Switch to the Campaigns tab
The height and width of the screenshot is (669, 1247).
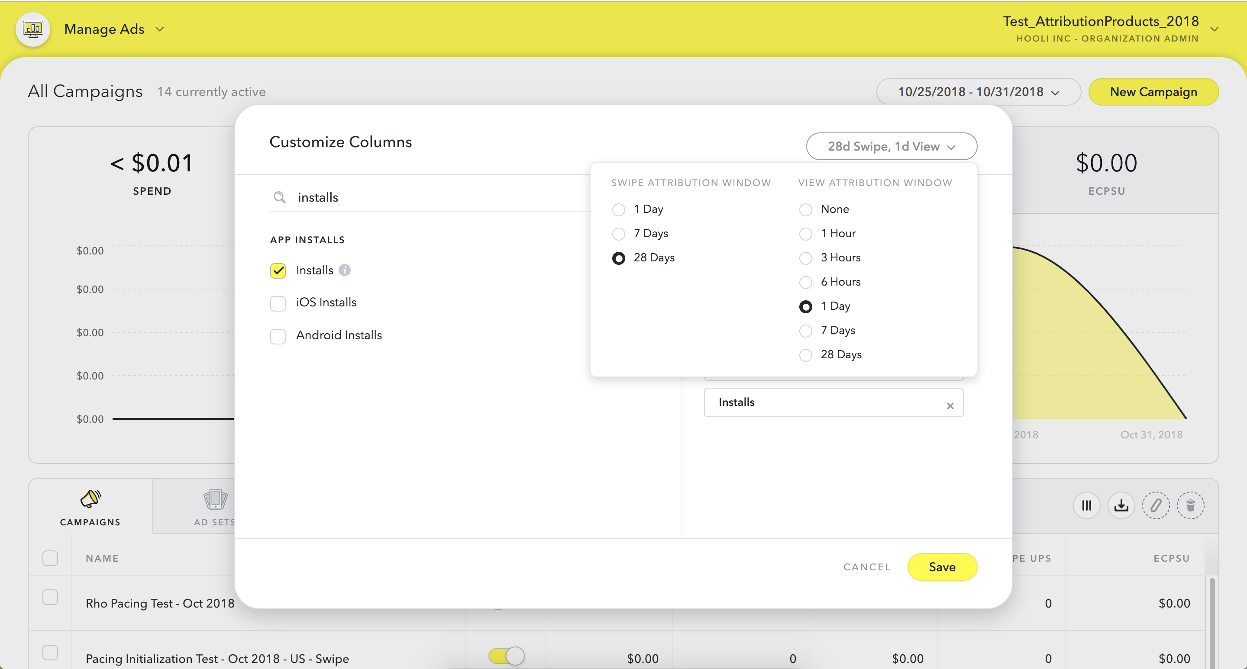coord(90,506)
